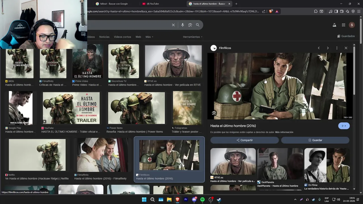Open Google Search Labs flask icon
Viewport: 363px width, 204px height.
pos(334,25)
